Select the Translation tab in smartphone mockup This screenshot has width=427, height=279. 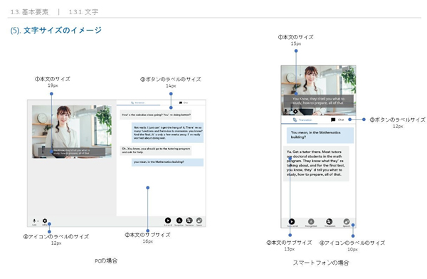click(302, 120)
